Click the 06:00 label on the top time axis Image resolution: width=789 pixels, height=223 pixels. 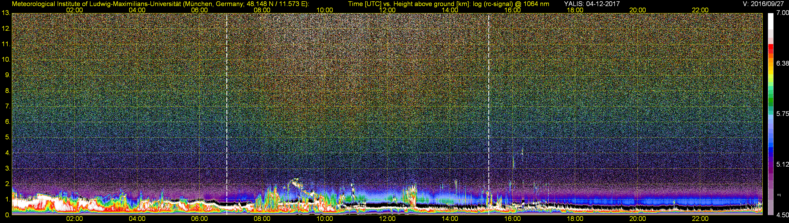coord(199,10)
